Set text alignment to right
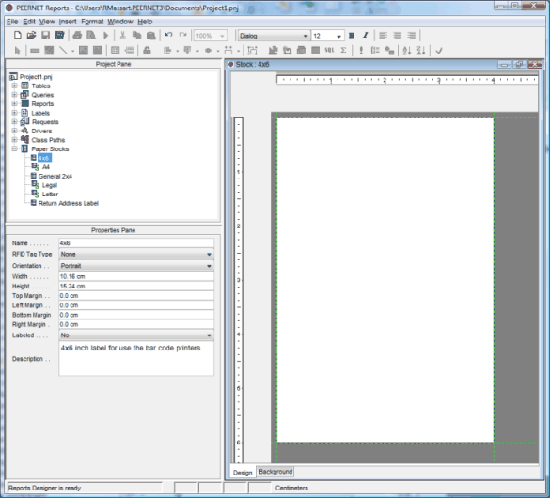 [x=411, y=36]
